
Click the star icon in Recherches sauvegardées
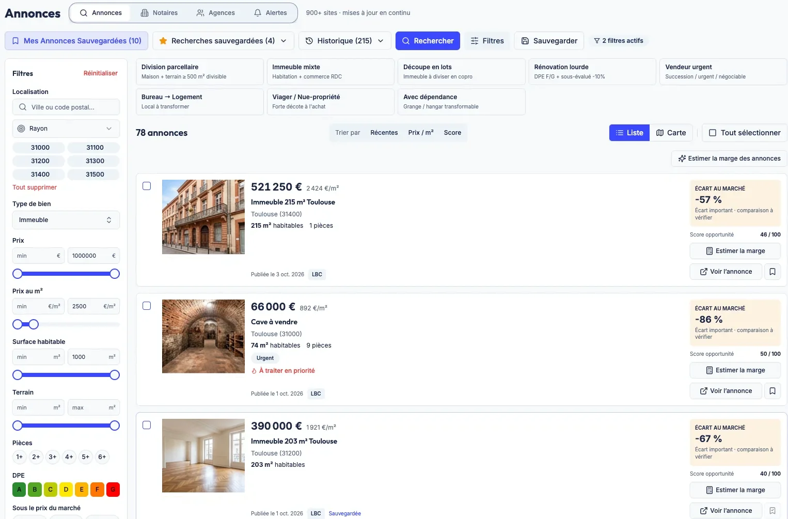click(x=163, y=41)
